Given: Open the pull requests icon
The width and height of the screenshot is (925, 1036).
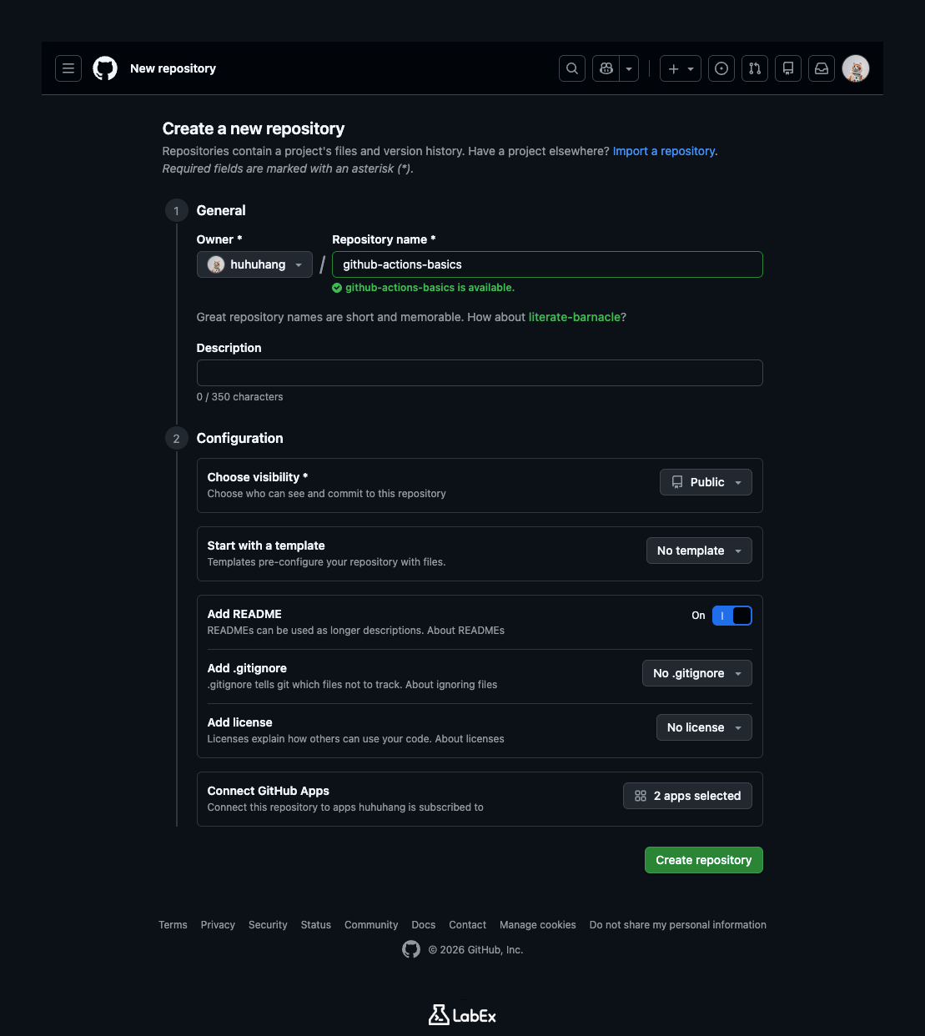Looking at the screenshot, I should pyautogui.click(x=755, y=68).
